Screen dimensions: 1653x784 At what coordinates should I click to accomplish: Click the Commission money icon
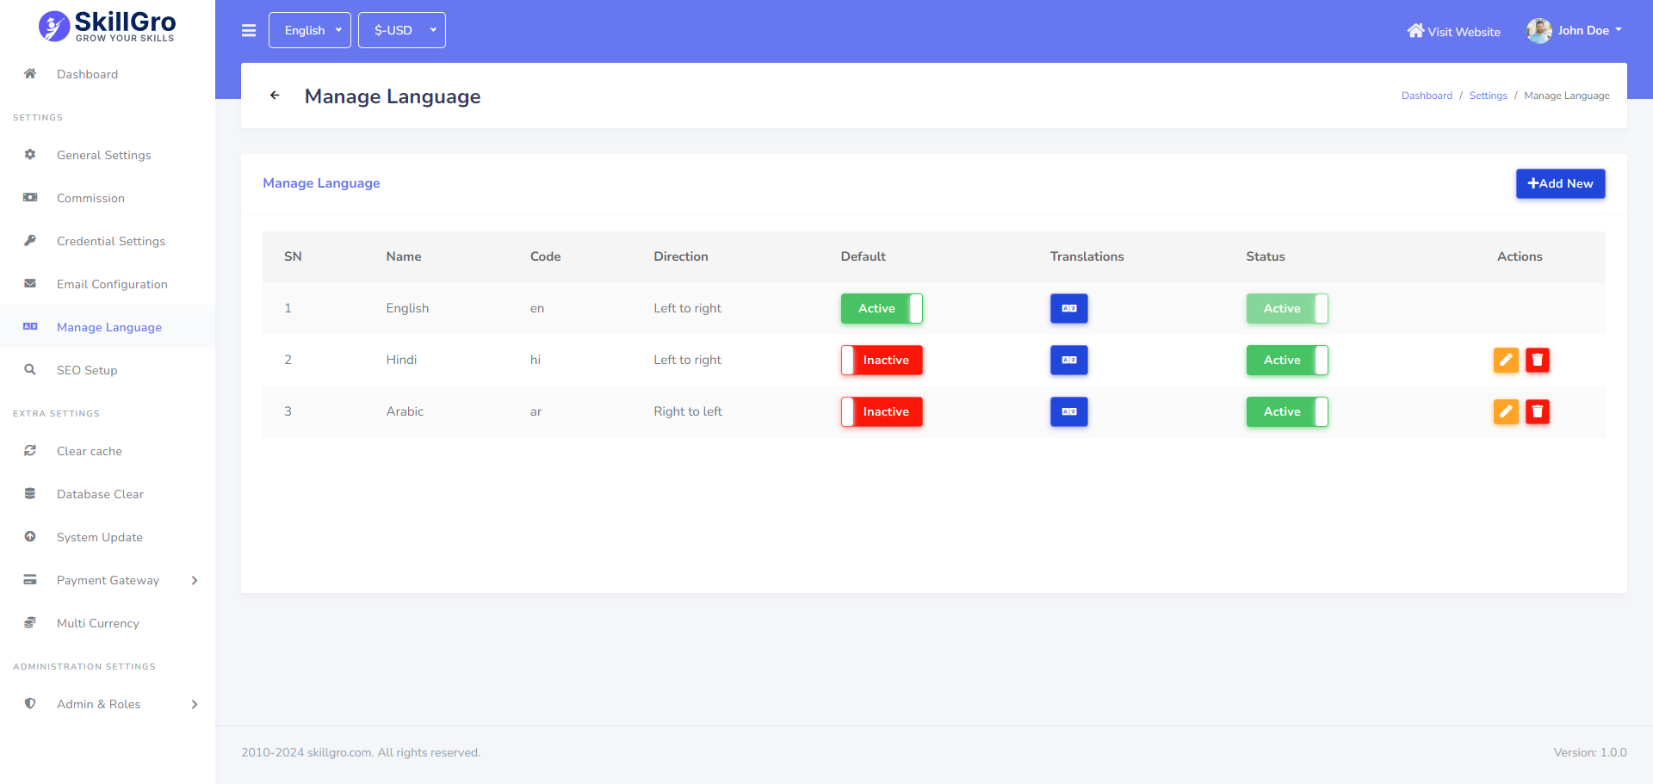(x=30, y=197)
